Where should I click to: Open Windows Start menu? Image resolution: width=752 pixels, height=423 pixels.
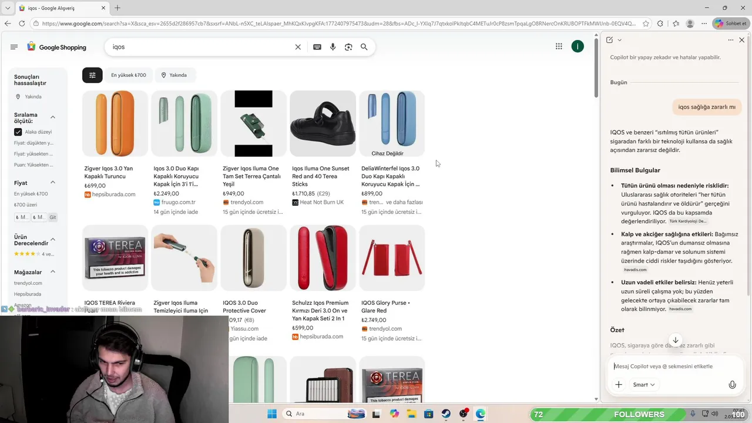272,414
